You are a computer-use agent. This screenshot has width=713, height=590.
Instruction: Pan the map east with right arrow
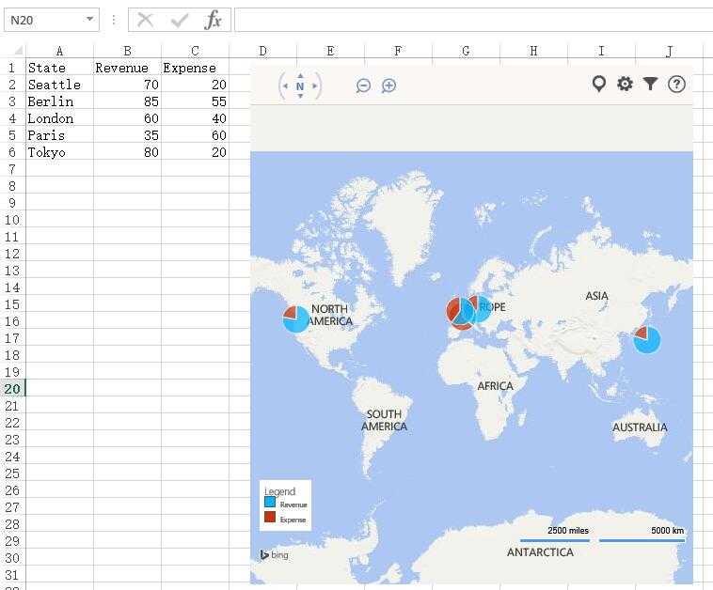click(x=314, y=85)
